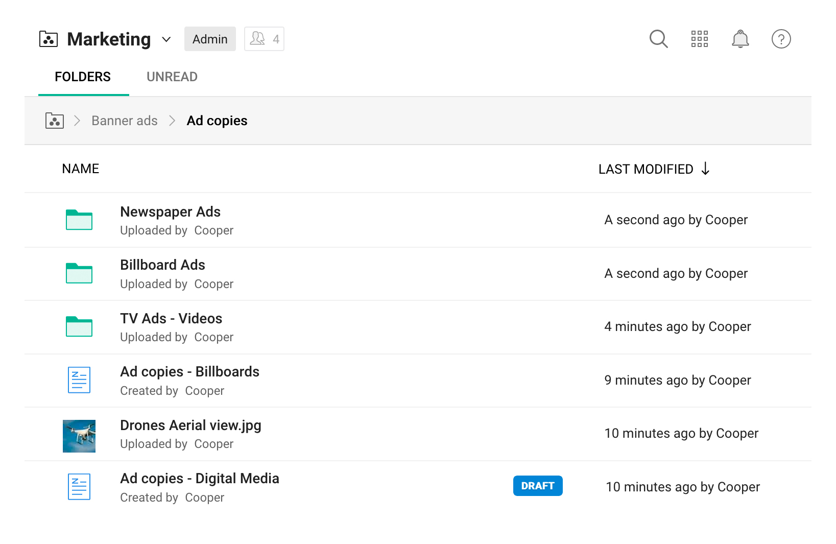Click the Ad copies - Billboards document icon
The image size is (836, 544).
coord(79,380)
